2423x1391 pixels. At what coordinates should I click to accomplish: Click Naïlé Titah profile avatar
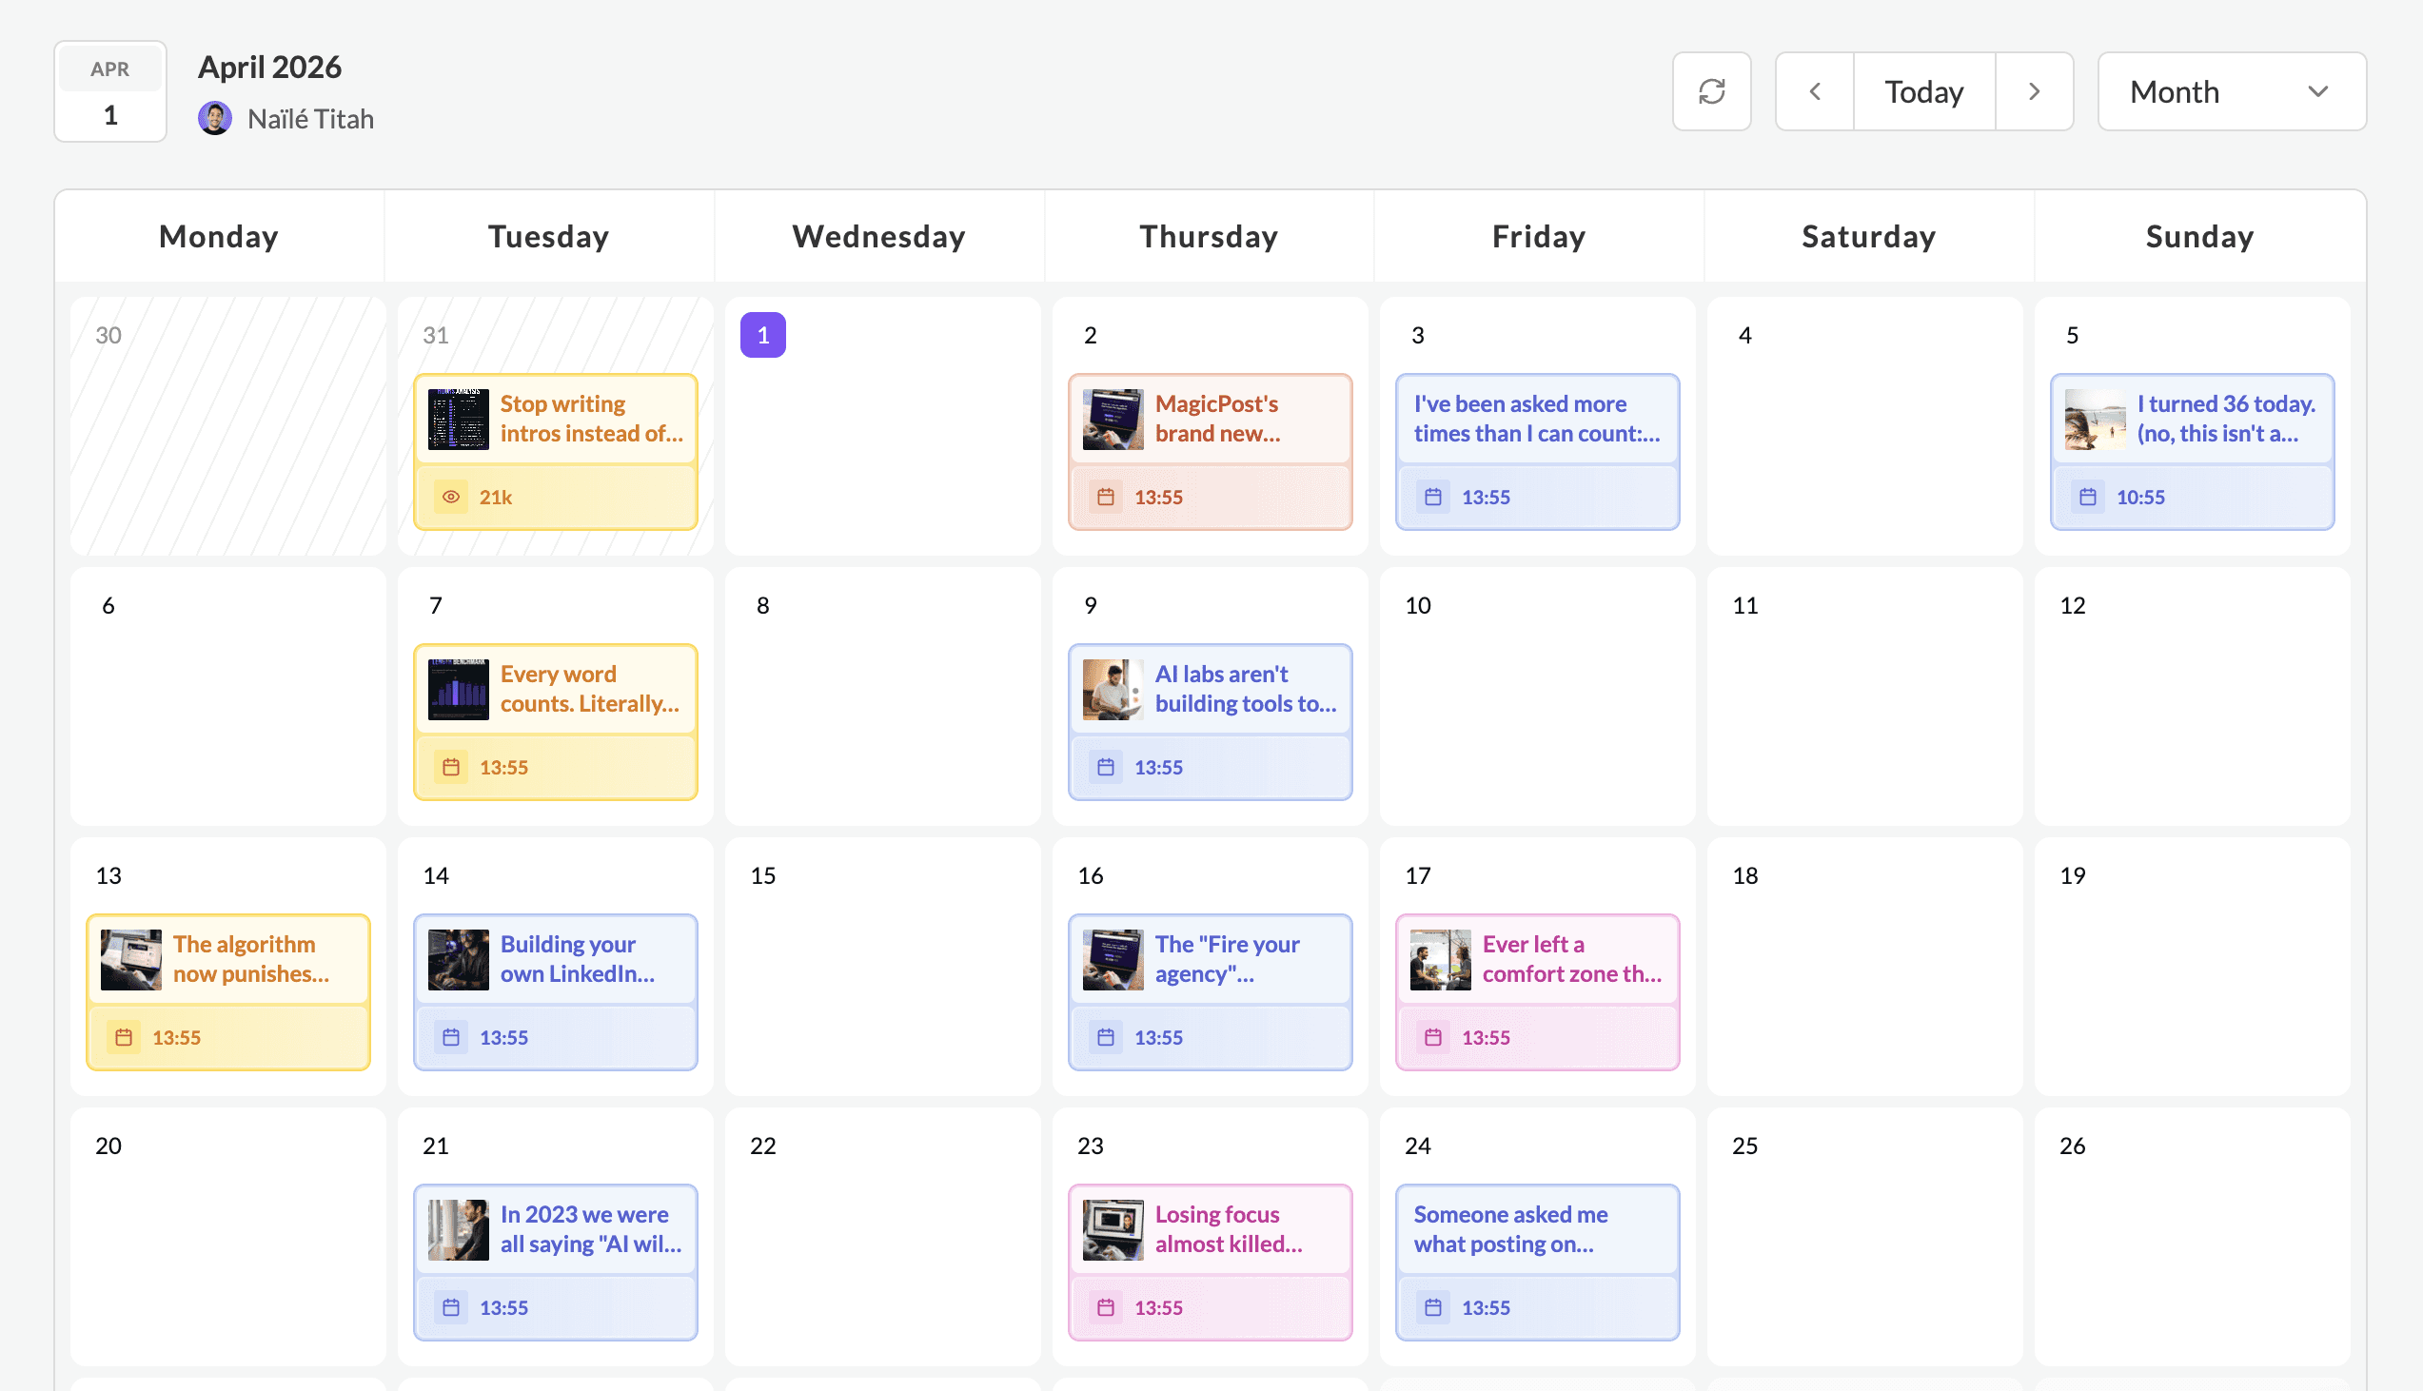coord(215,119)
